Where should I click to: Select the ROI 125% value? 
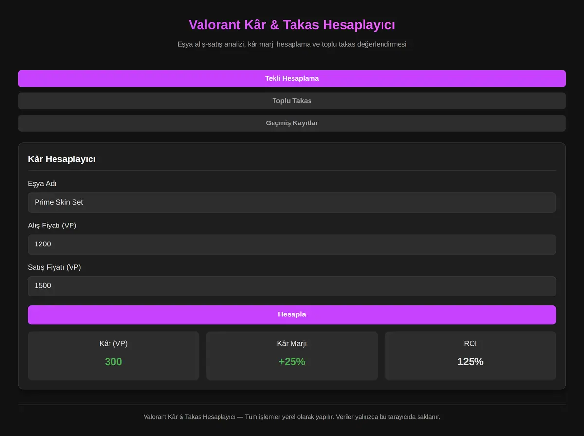point(471,362)
